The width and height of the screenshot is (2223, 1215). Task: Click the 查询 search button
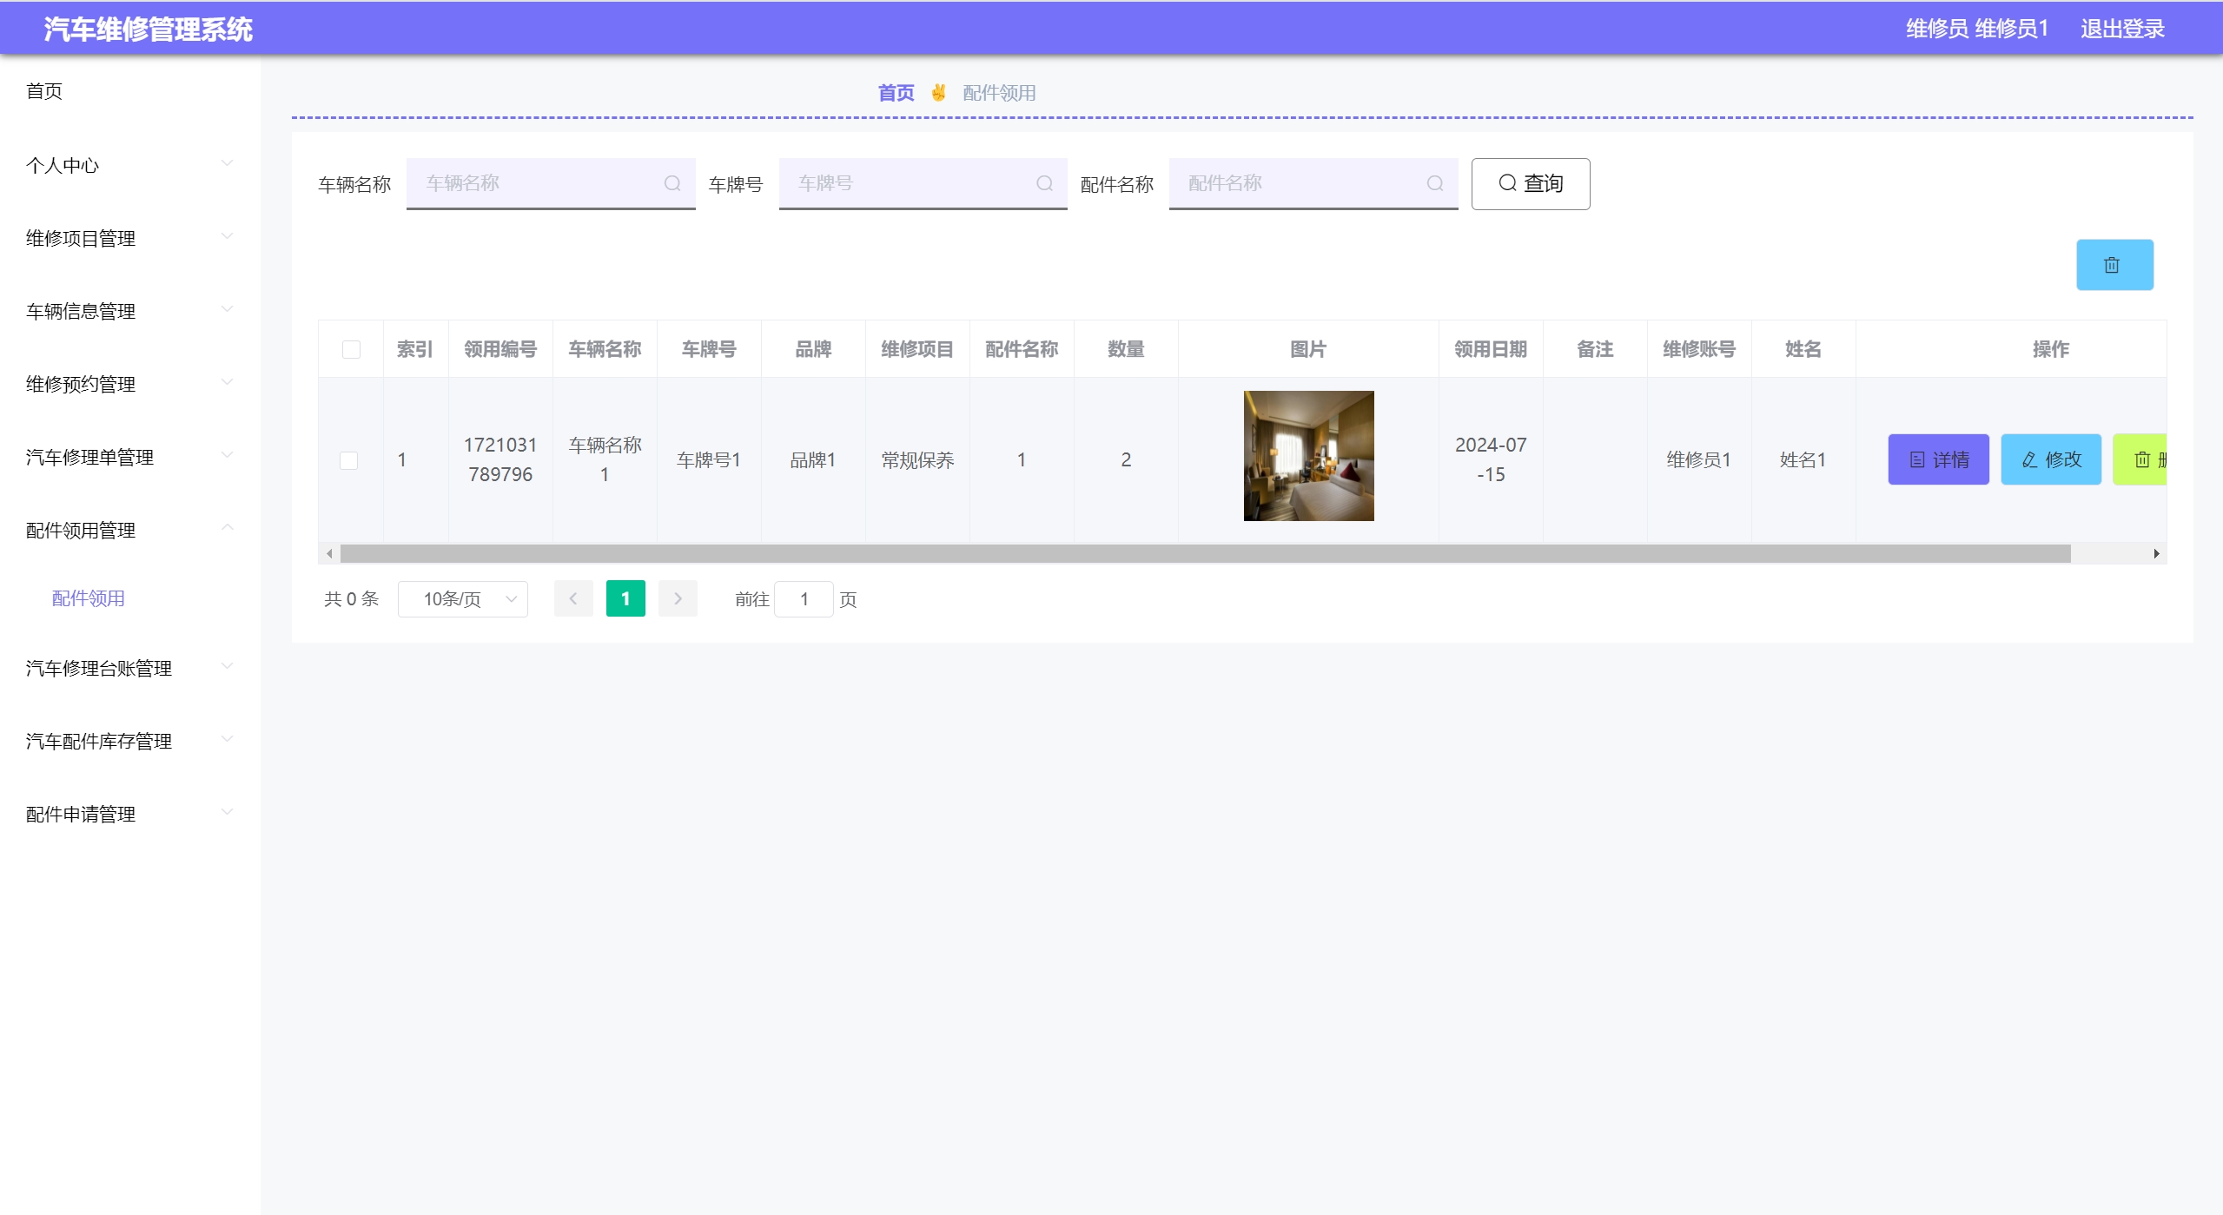coord(1530,183)
